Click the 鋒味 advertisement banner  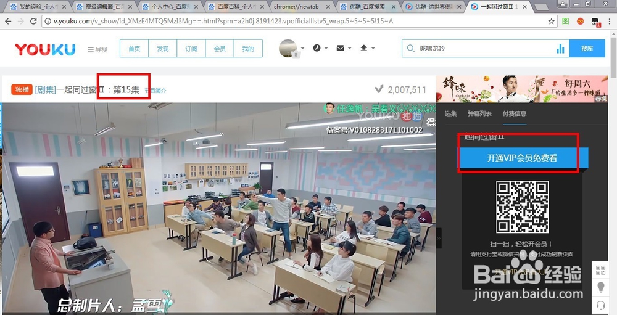pyautogui.click(x=522, y=89)
